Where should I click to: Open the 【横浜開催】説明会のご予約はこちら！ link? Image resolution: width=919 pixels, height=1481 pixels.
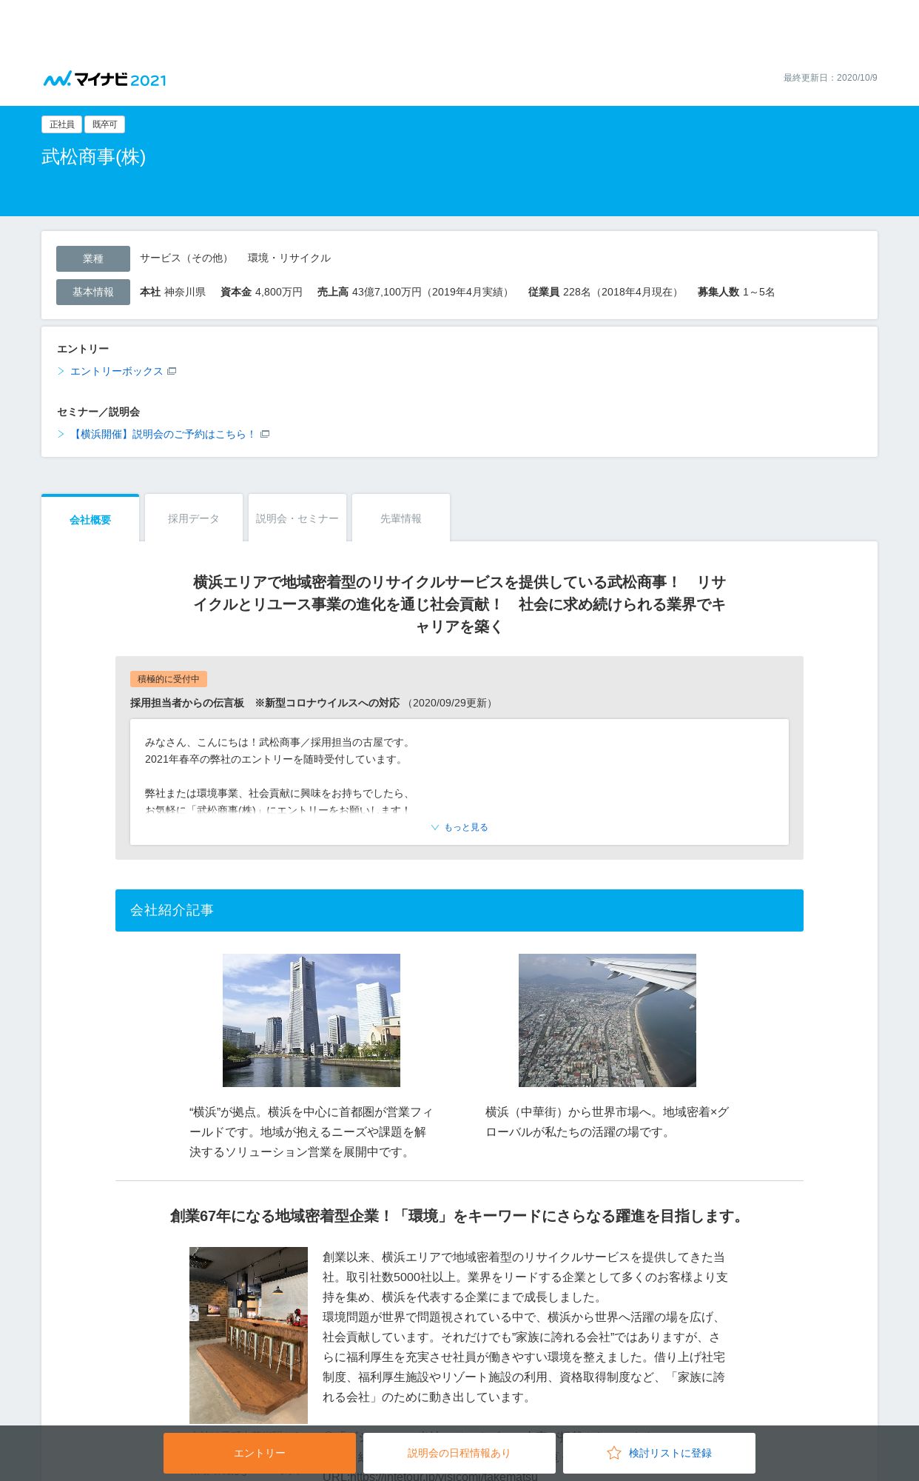coord(163,434)
